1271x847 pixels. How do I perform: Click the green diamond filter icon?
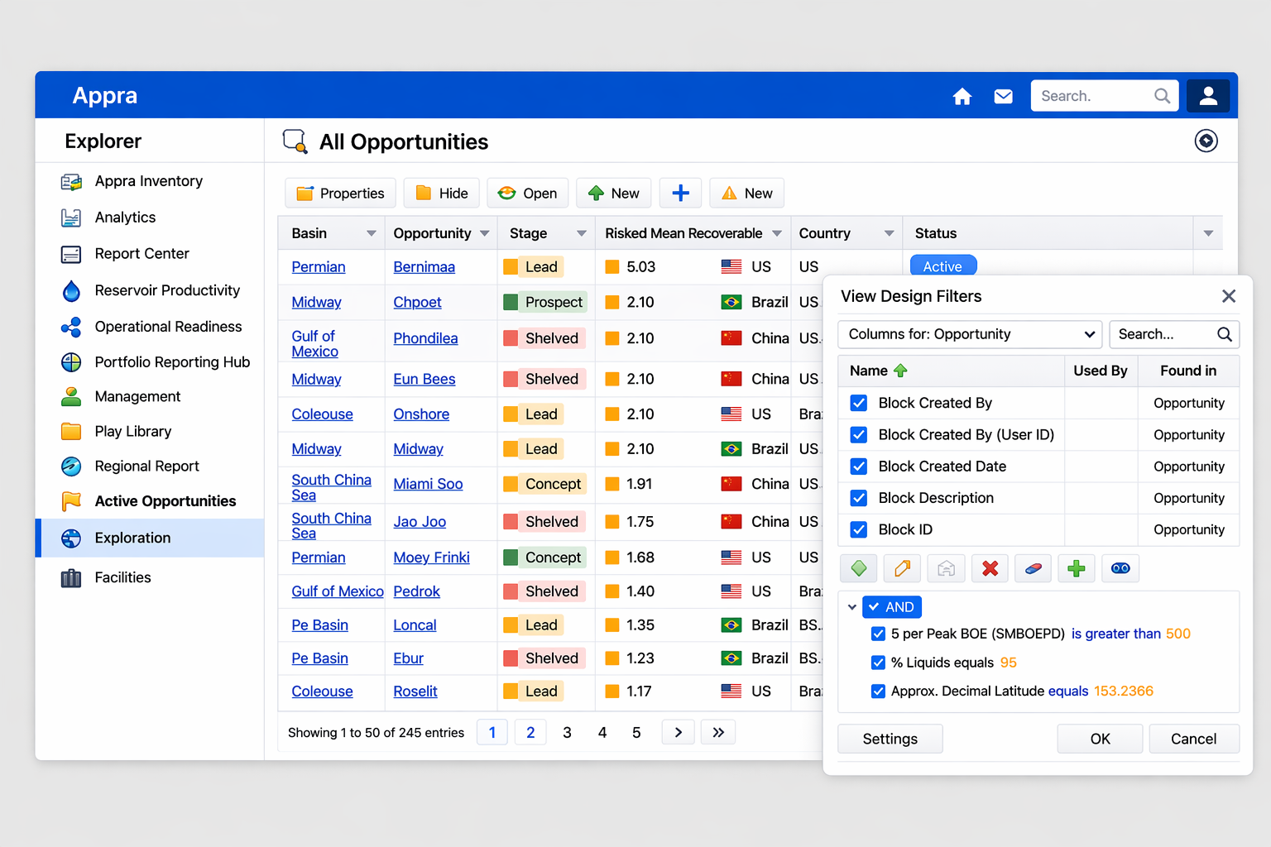click(859, 568)
